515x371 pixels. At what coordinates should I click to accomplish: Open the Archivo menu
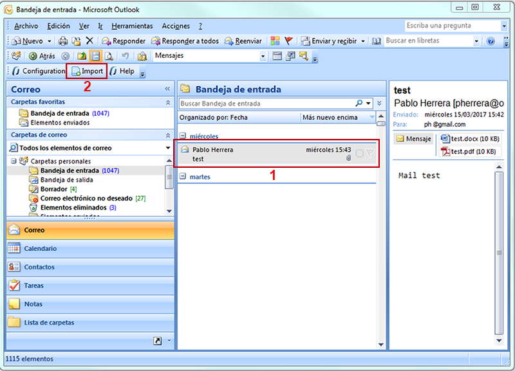click(26, 26)
